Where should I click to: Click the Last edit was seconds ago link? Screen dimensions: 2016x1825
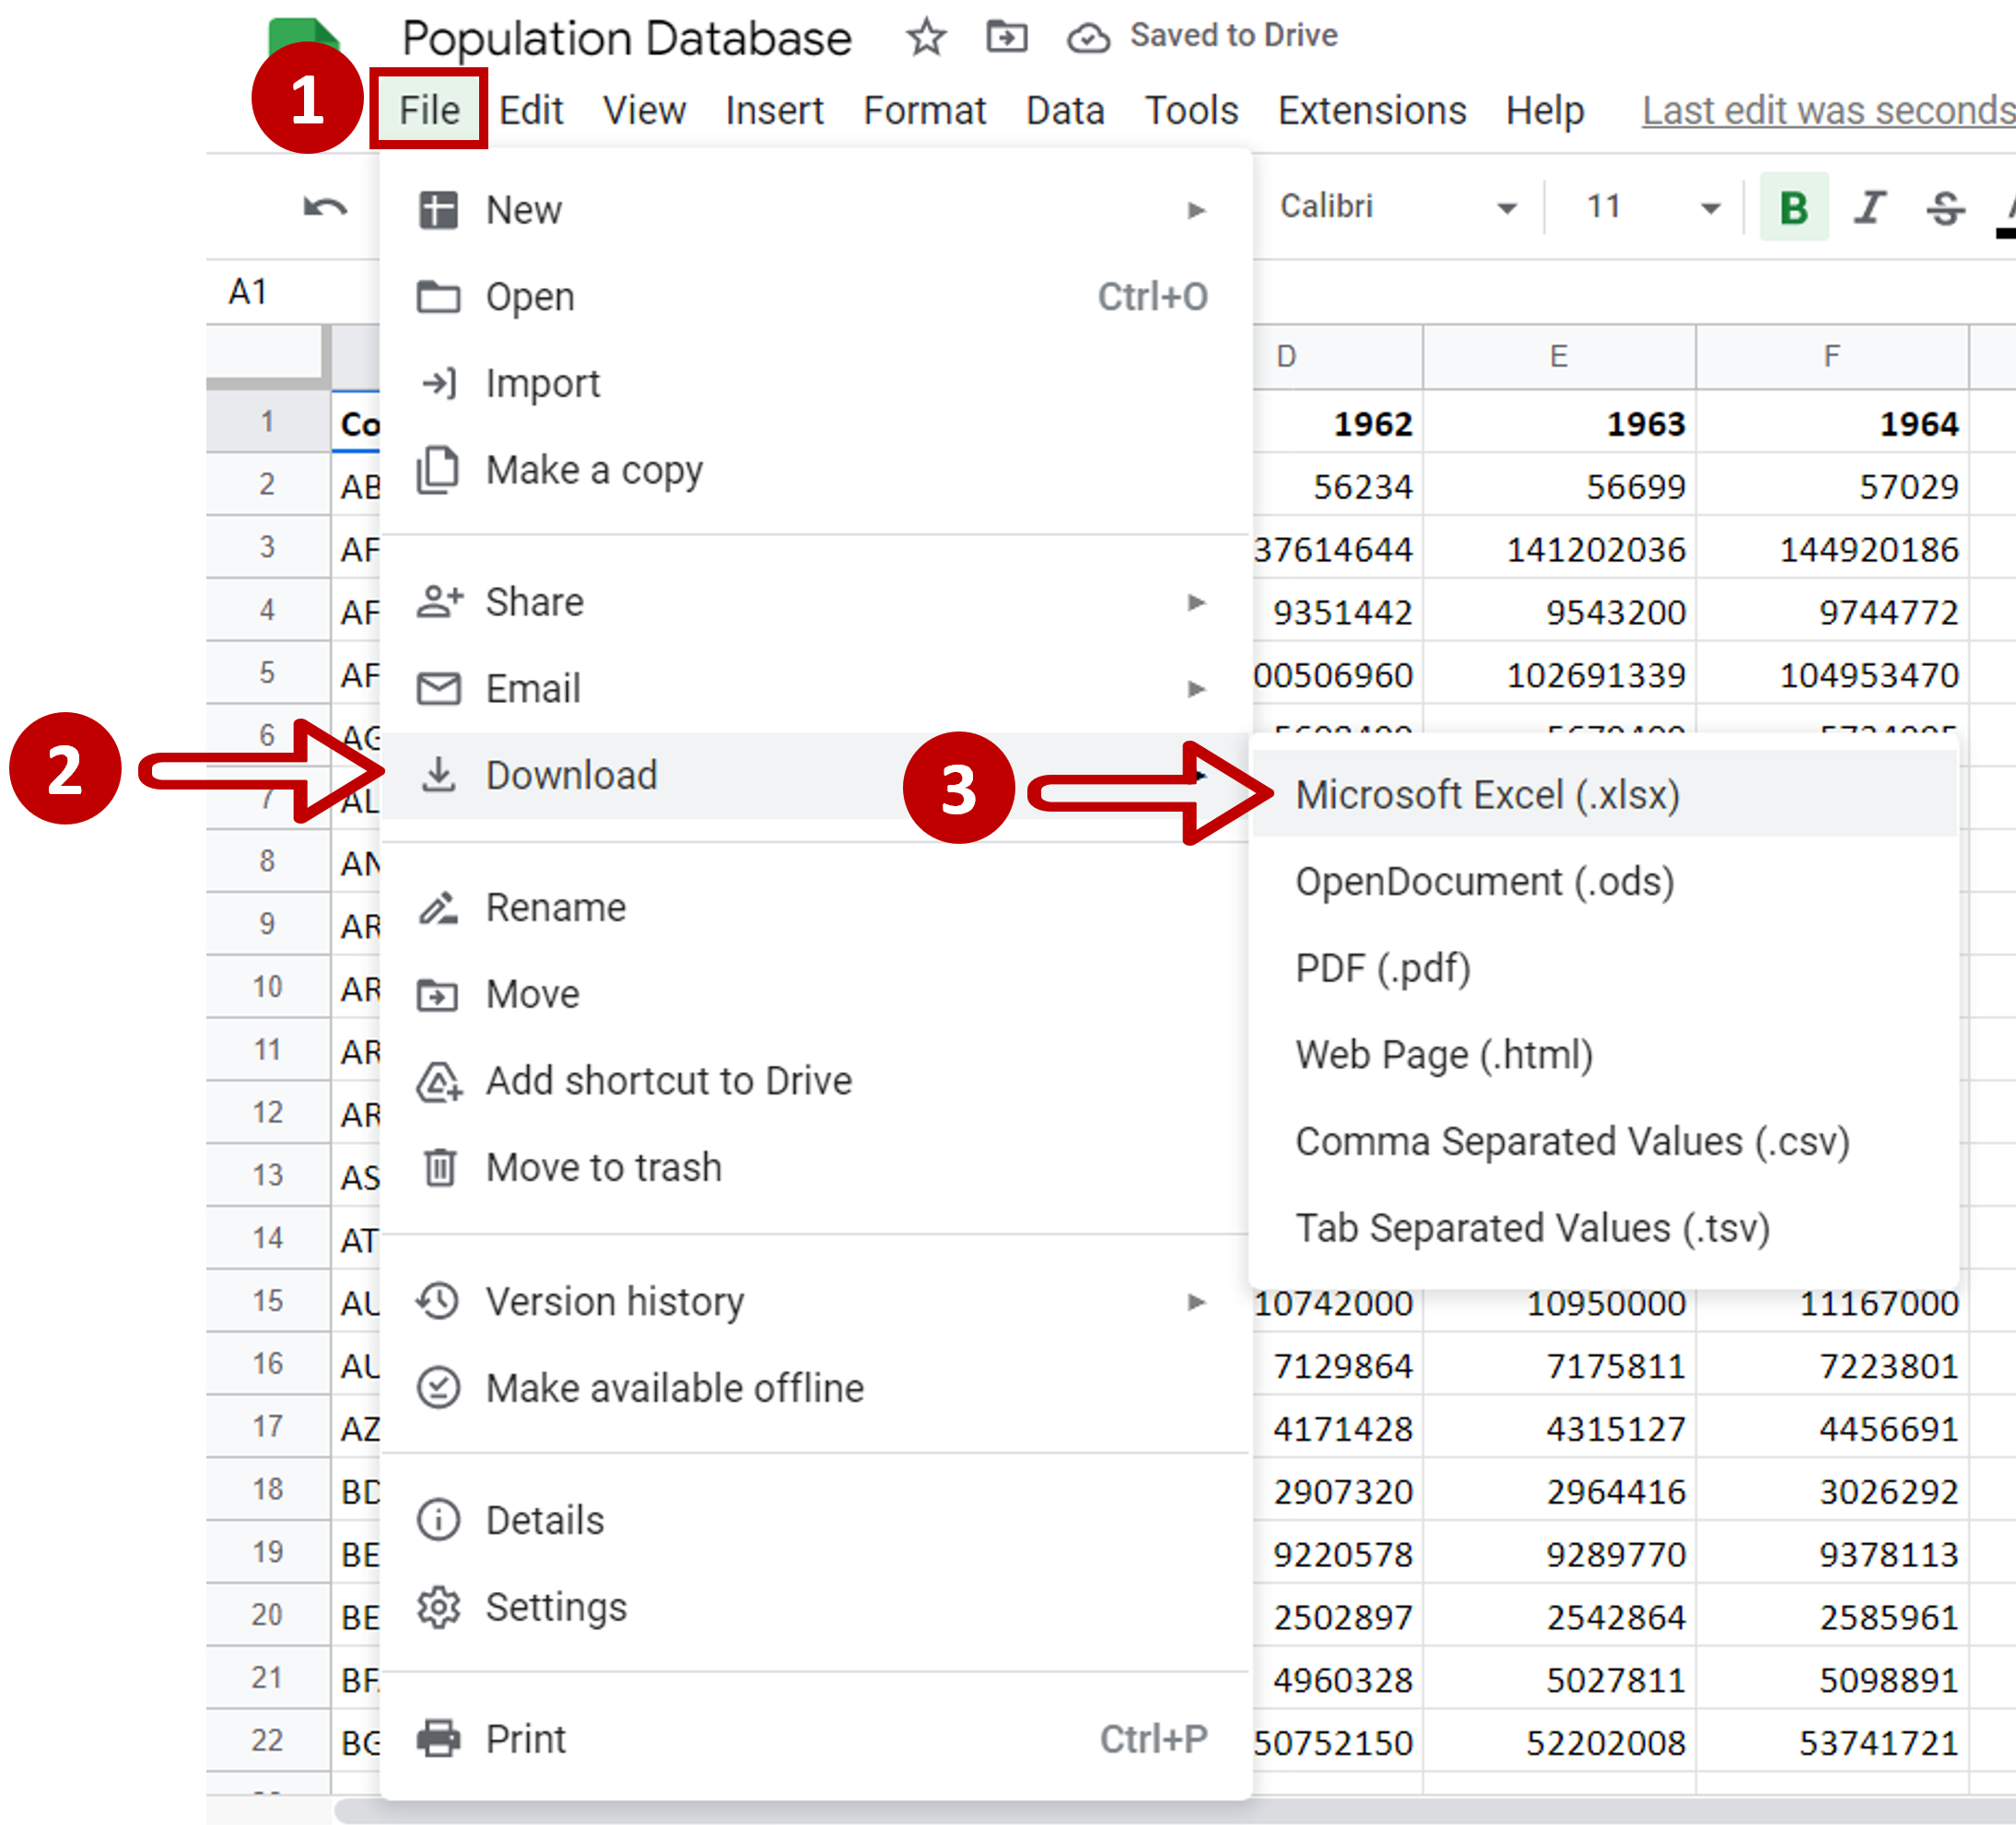click(1828, 109)
